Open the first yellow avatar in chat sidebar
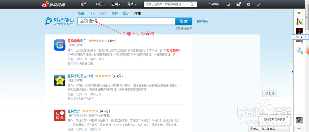The width and height of the screenshot is (309, 132). point(299,22)
